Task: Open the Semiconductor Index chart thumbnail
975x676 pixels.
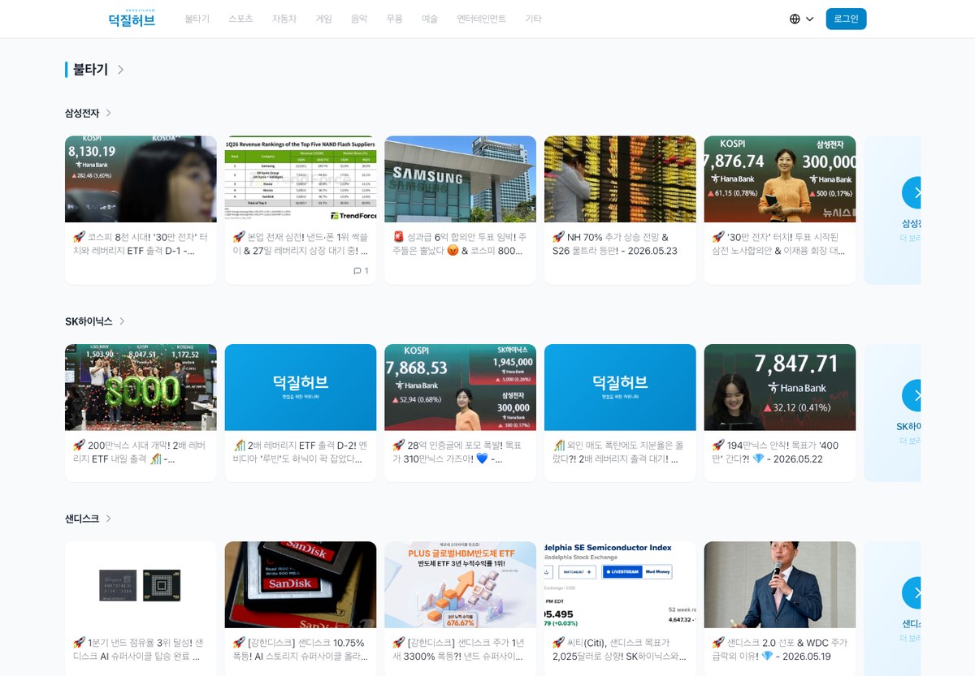Action: point(620,585)
